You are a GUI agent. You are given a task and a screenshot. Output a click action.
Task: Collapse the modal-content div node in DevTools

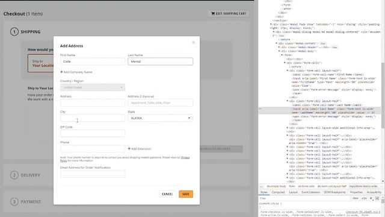click(276, 43)
